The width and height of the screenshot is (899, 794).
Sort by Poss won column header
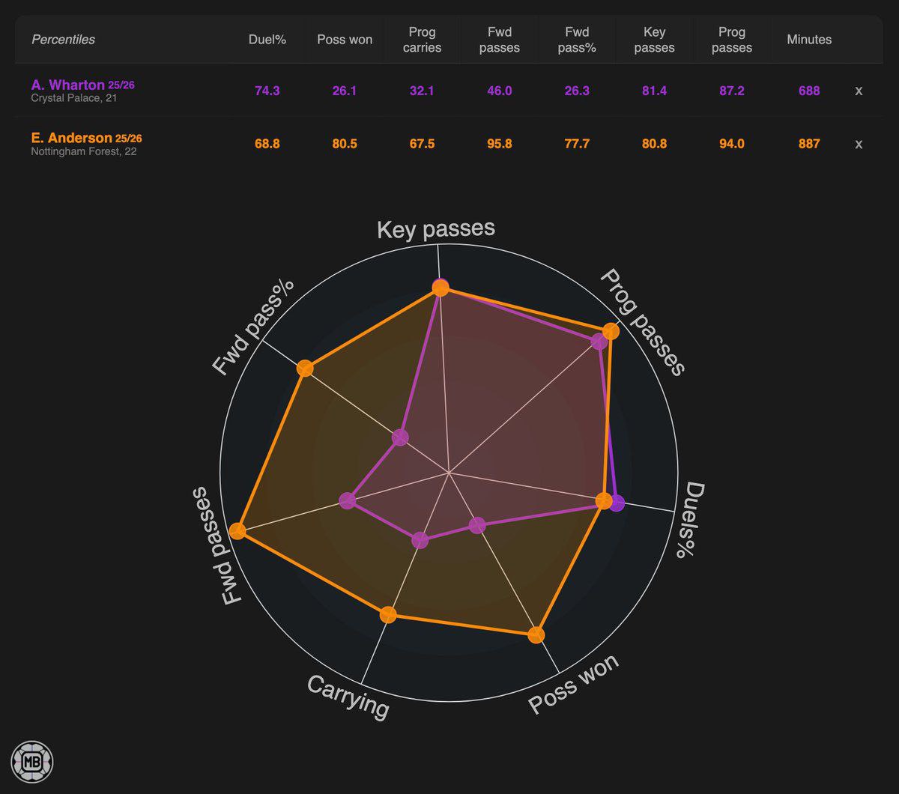pyautogui.click(x=345, y=40)
